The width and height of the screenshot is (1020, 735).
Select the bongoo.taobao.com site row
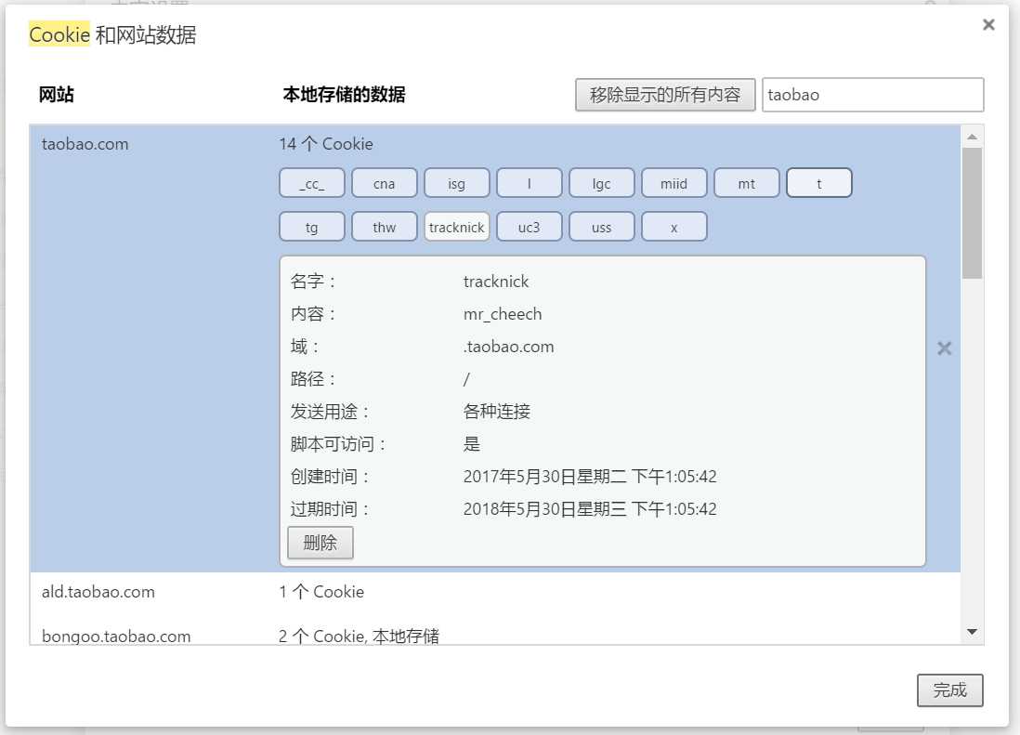tap(494, 632)
